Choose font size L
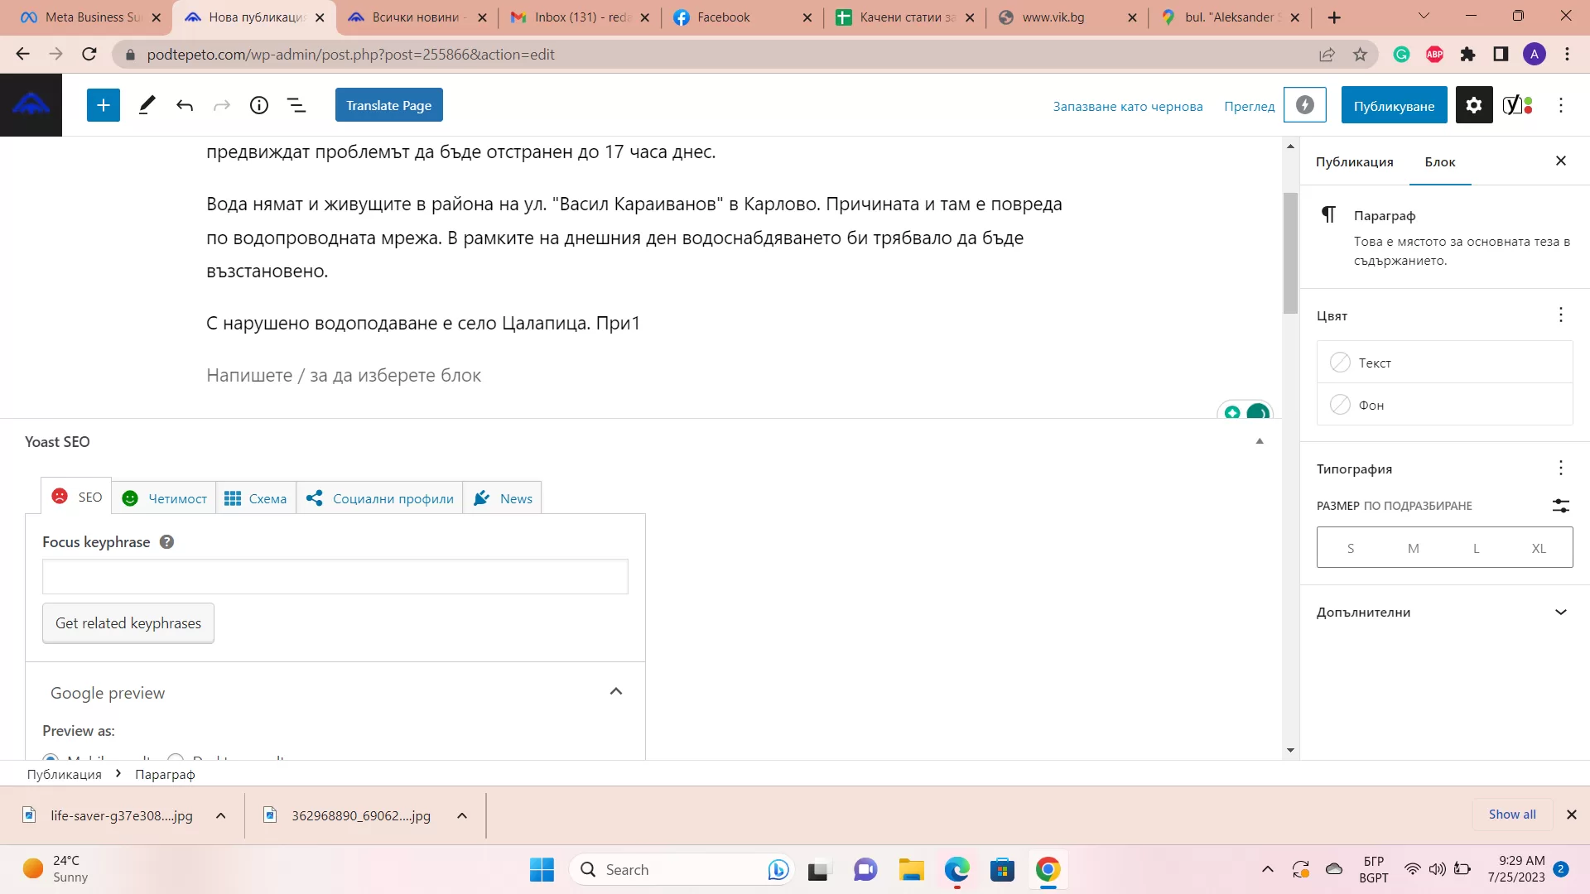Screen dimensions: 1590x894 click(1476, 548)
